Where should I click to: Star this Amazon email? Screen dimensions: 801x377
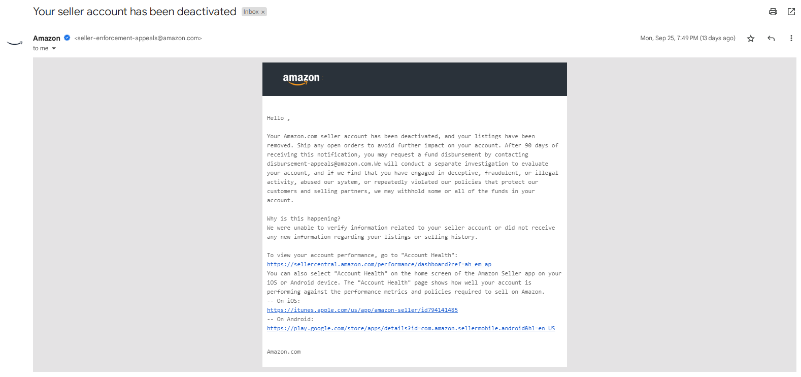tap(751, 39)
